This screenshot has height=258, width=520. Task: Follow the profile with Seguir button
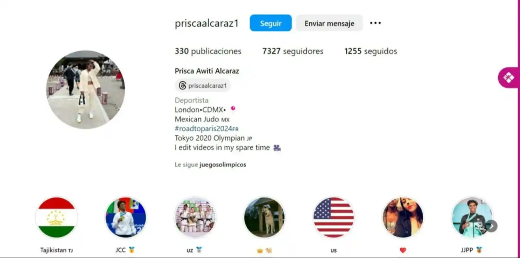point(270,23)
